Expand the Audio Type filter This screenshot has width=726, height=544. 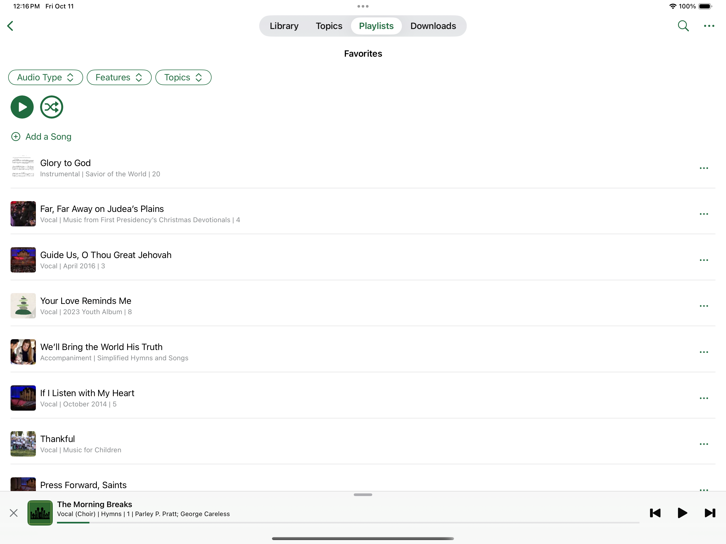tap(46, 77)
